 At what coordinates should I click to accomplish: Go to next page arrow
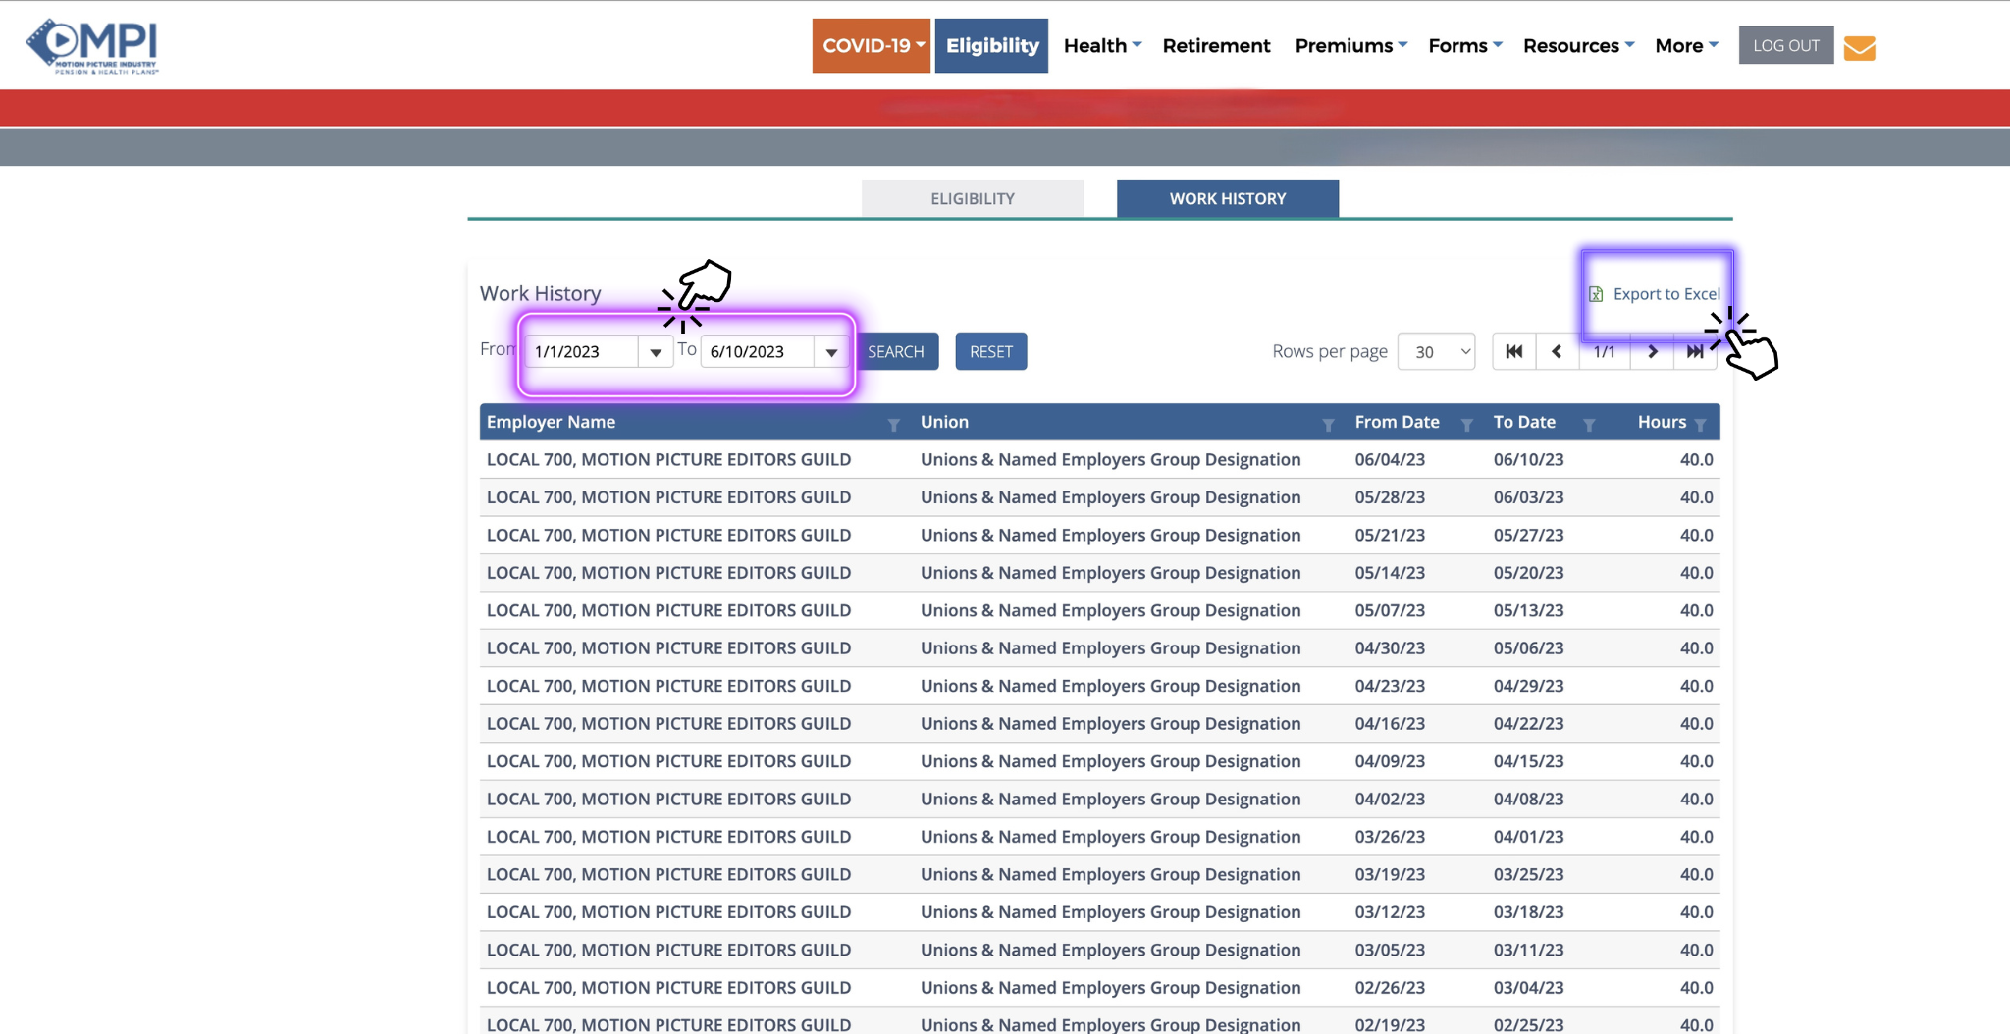coord(1652,351)
